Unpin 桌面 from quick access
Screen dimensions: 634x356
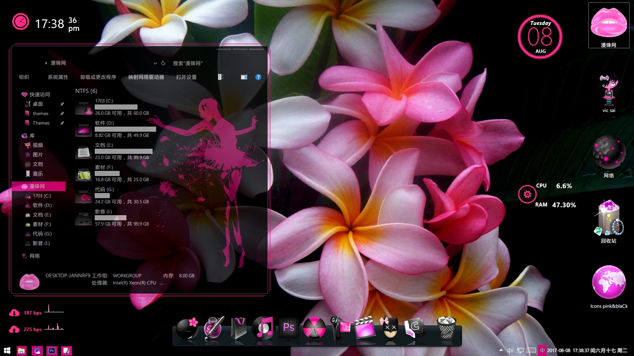click(62, 104)
